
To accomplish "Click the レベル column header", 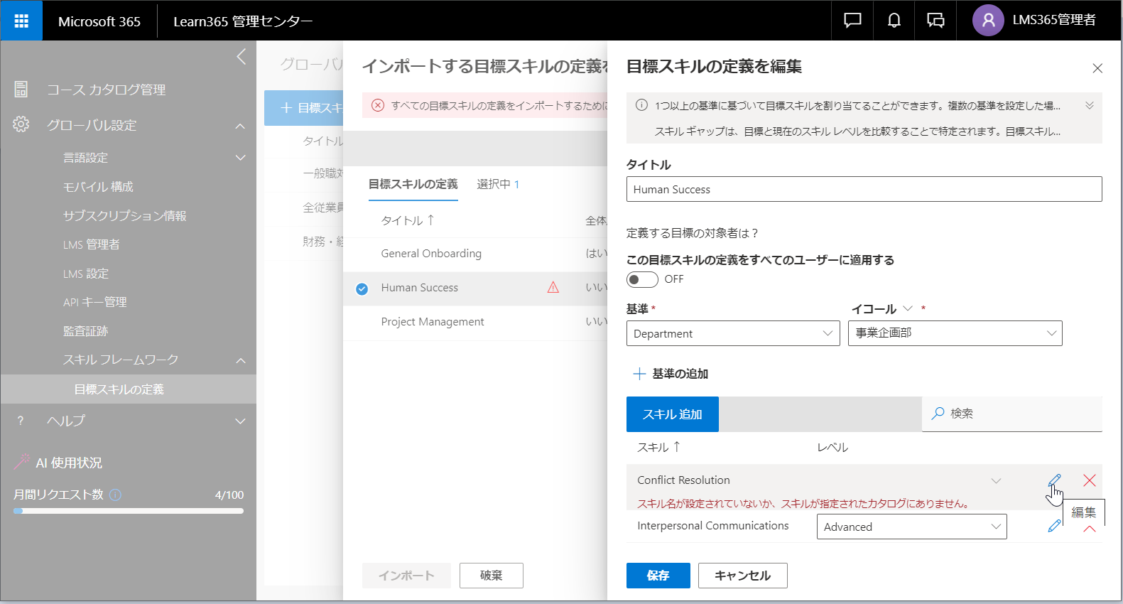I will (x=832, y=448).
